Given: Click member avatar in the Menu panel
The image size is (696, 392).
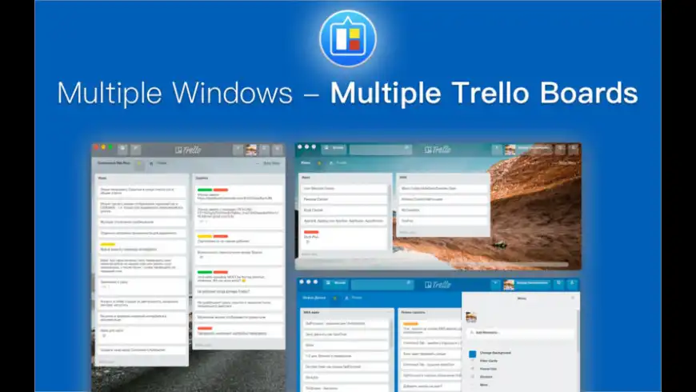Looking at the screenshot, I should pos(471,317).
